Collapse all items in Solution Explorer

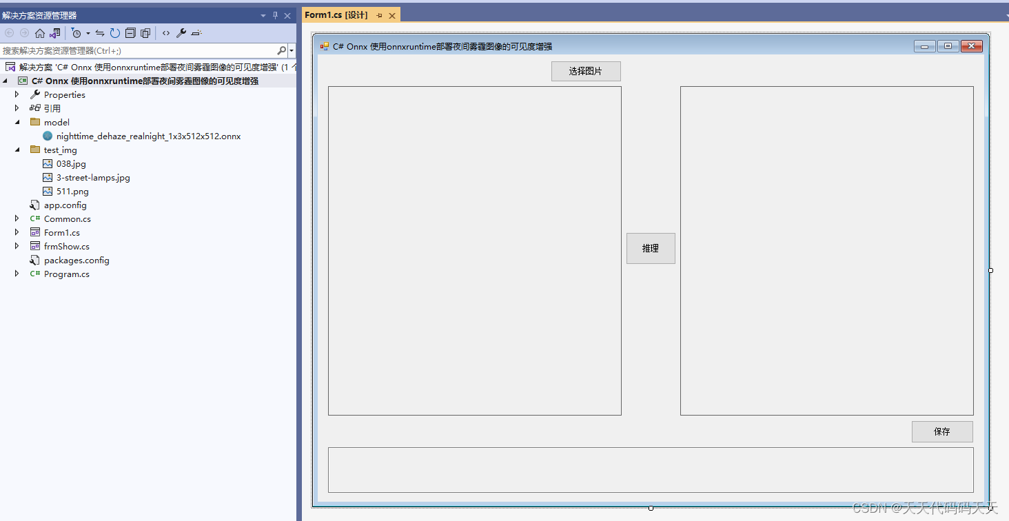[130, 33]
